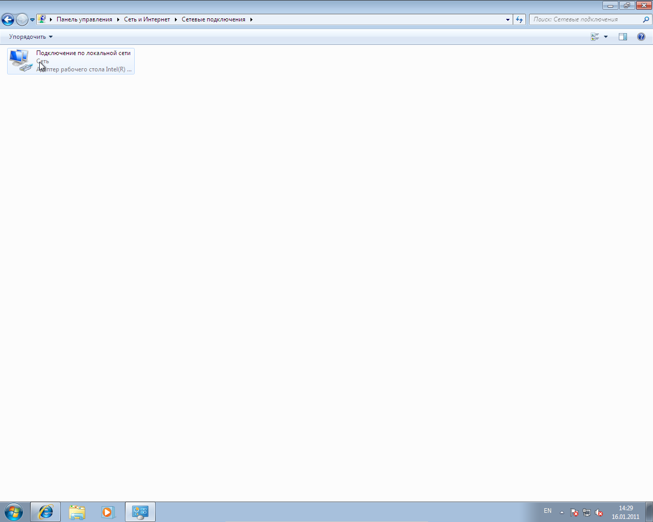Select Подключение по локальной сети adapter icon

pos(21,61)
